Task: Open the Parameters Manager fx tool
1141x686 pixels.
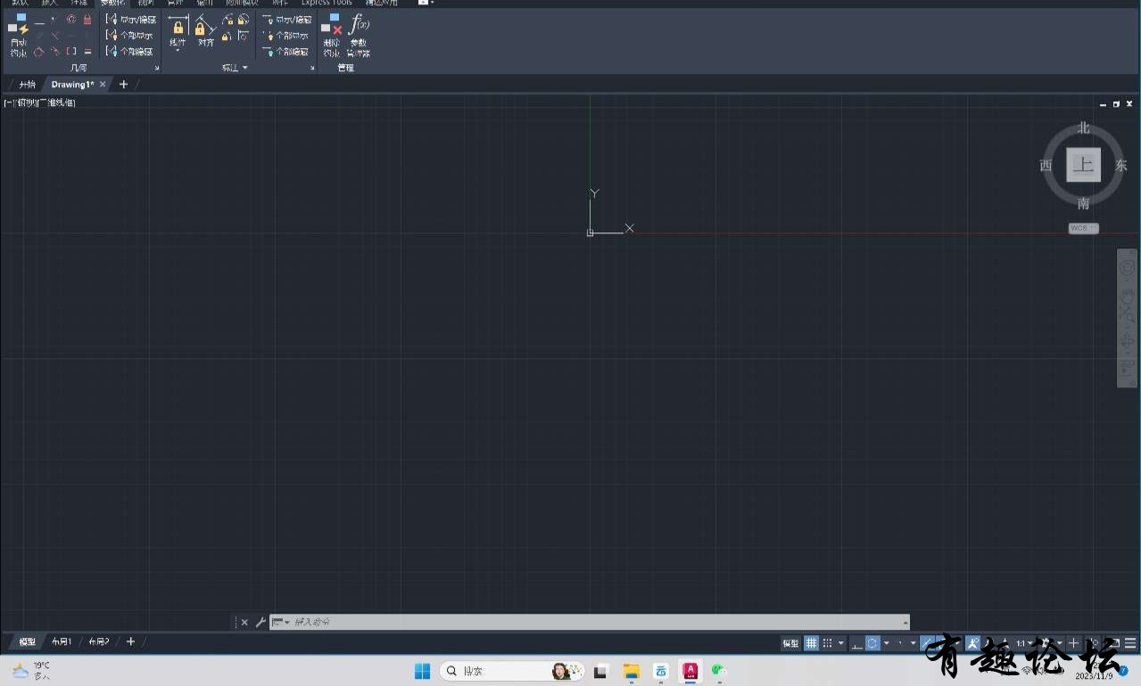Action: coord(359,36)
